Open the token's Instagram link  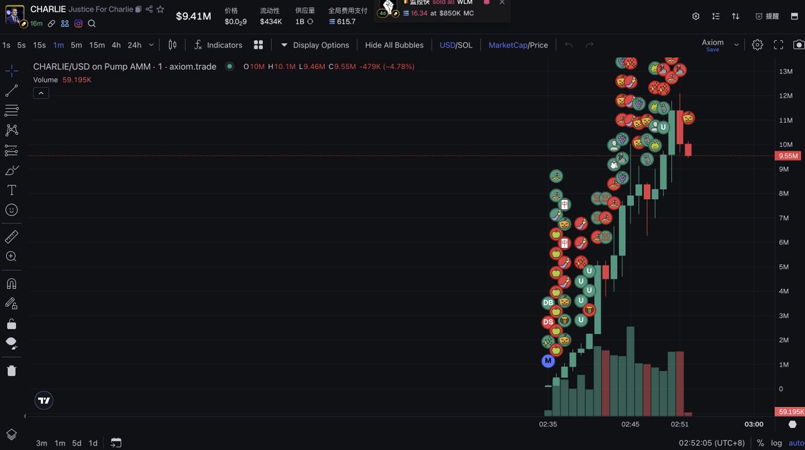click(x=78, y=23)
